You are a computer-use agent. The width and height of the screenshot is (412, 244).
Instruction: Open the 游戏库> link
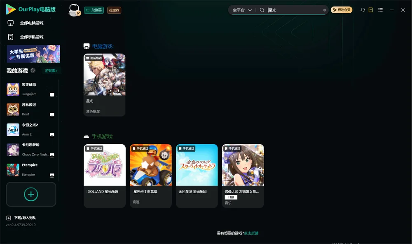click(51, 70)
